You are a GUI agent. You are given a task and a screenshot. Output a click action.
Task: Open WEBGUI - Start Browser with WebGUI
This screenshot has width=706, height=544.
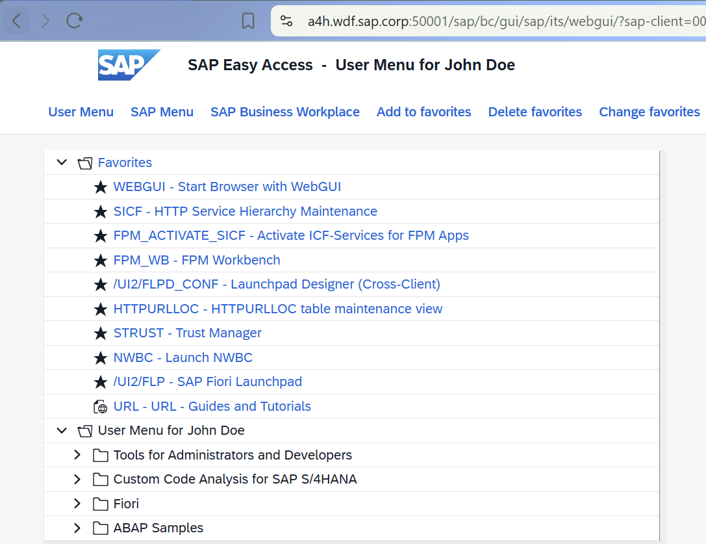[227, 187]
